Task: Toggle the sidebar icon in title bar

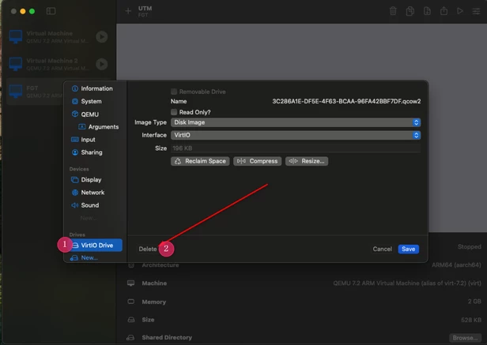Action: [51, 11]
